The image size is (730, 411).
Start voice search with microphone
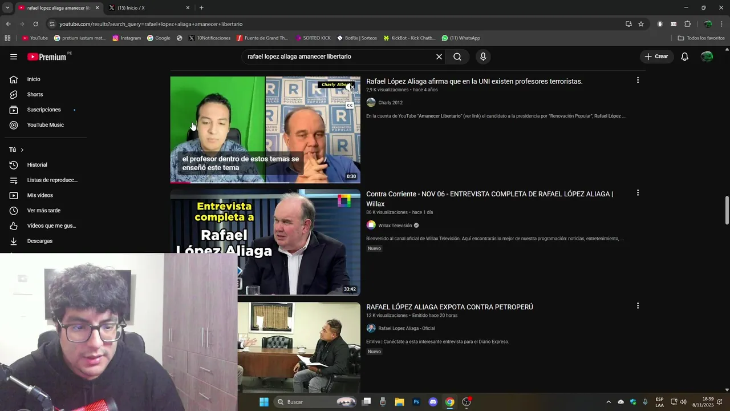(483, 57)
